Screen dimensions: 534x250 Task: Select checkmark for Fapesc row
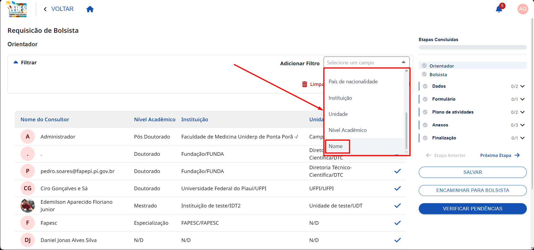point(397,223)
